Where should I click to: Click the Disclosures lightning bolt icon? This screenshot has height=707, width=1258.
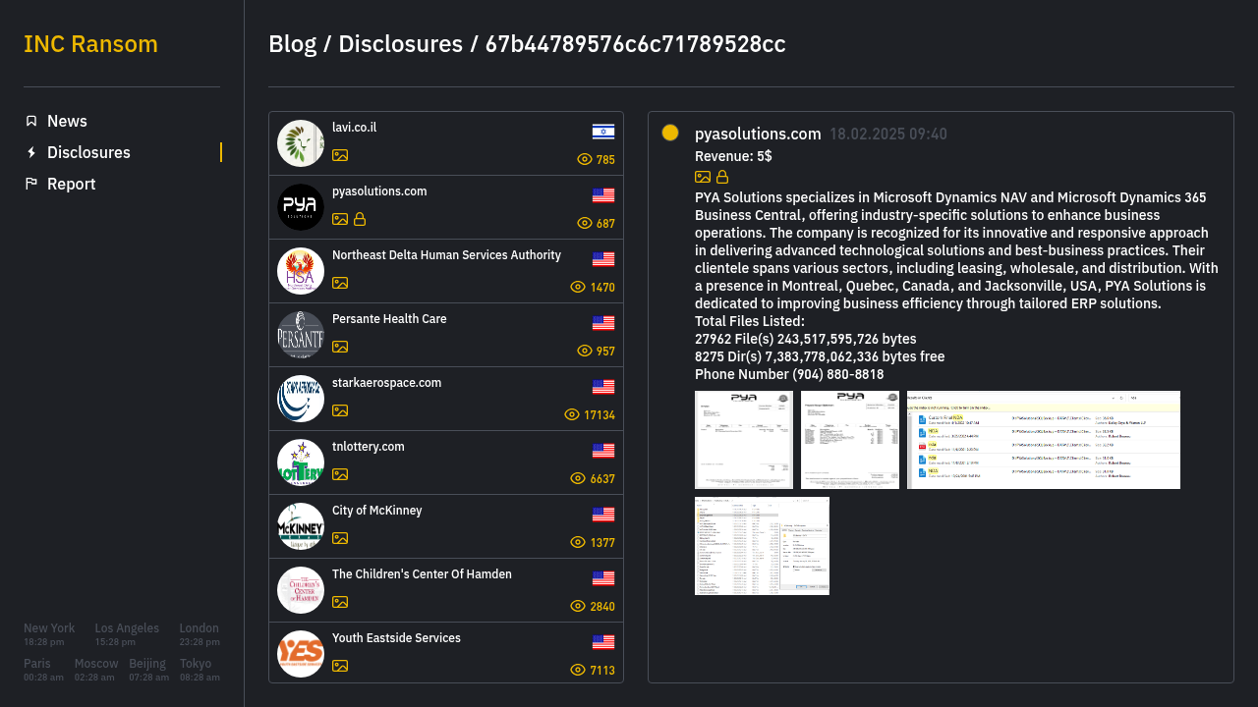point(31,152)
